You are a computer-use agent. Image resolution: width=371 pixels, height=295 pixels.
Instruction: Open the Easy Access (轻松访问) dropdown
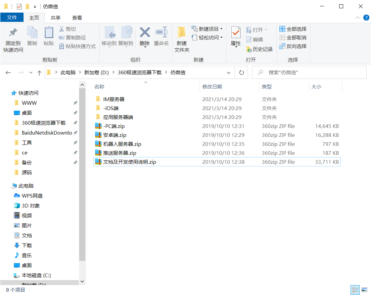[x=207, y=37]
